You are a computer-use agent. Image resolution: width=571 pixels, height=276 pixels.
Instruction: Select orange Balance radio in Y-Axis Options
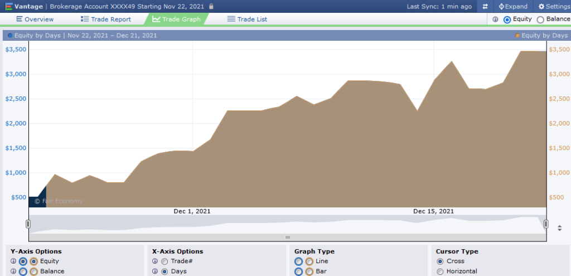(33, 272)
